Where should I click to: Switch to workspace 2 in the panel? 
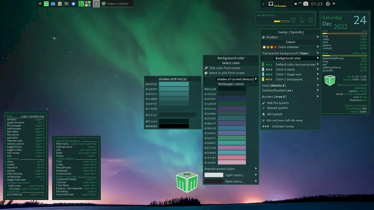[264, 4]
